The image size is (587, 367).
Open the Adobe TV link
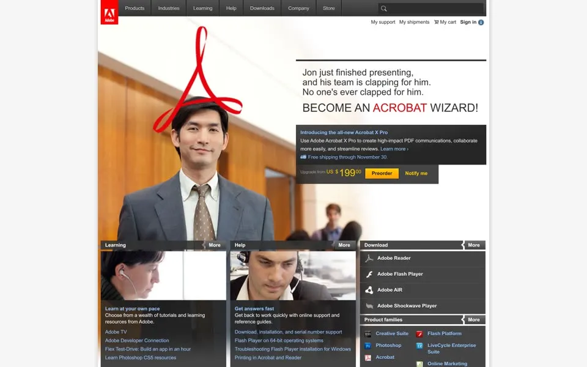point(116,332)
